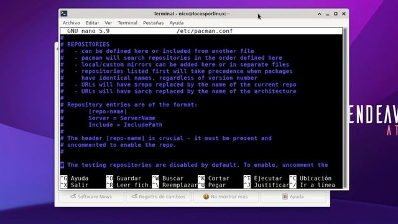The image size is (398, 224).
Task: Open the Ayuda menu in terminal
Action: (177, 23)
